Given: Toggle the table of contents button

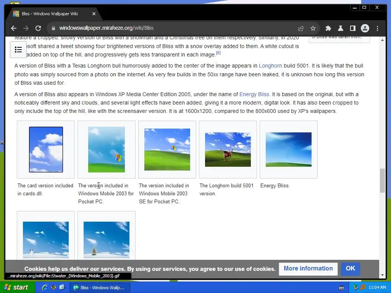Looking at the screenshot, I should (x=18, y=50).
